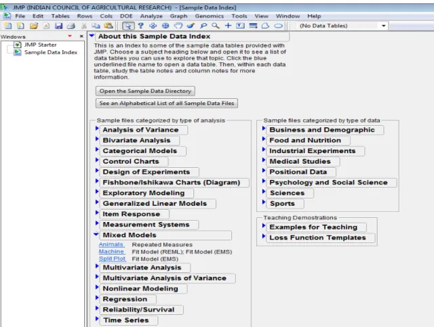Click the Cut scissors icon
Viewport: 434px width, 327px height.
(x=84, y=26)
